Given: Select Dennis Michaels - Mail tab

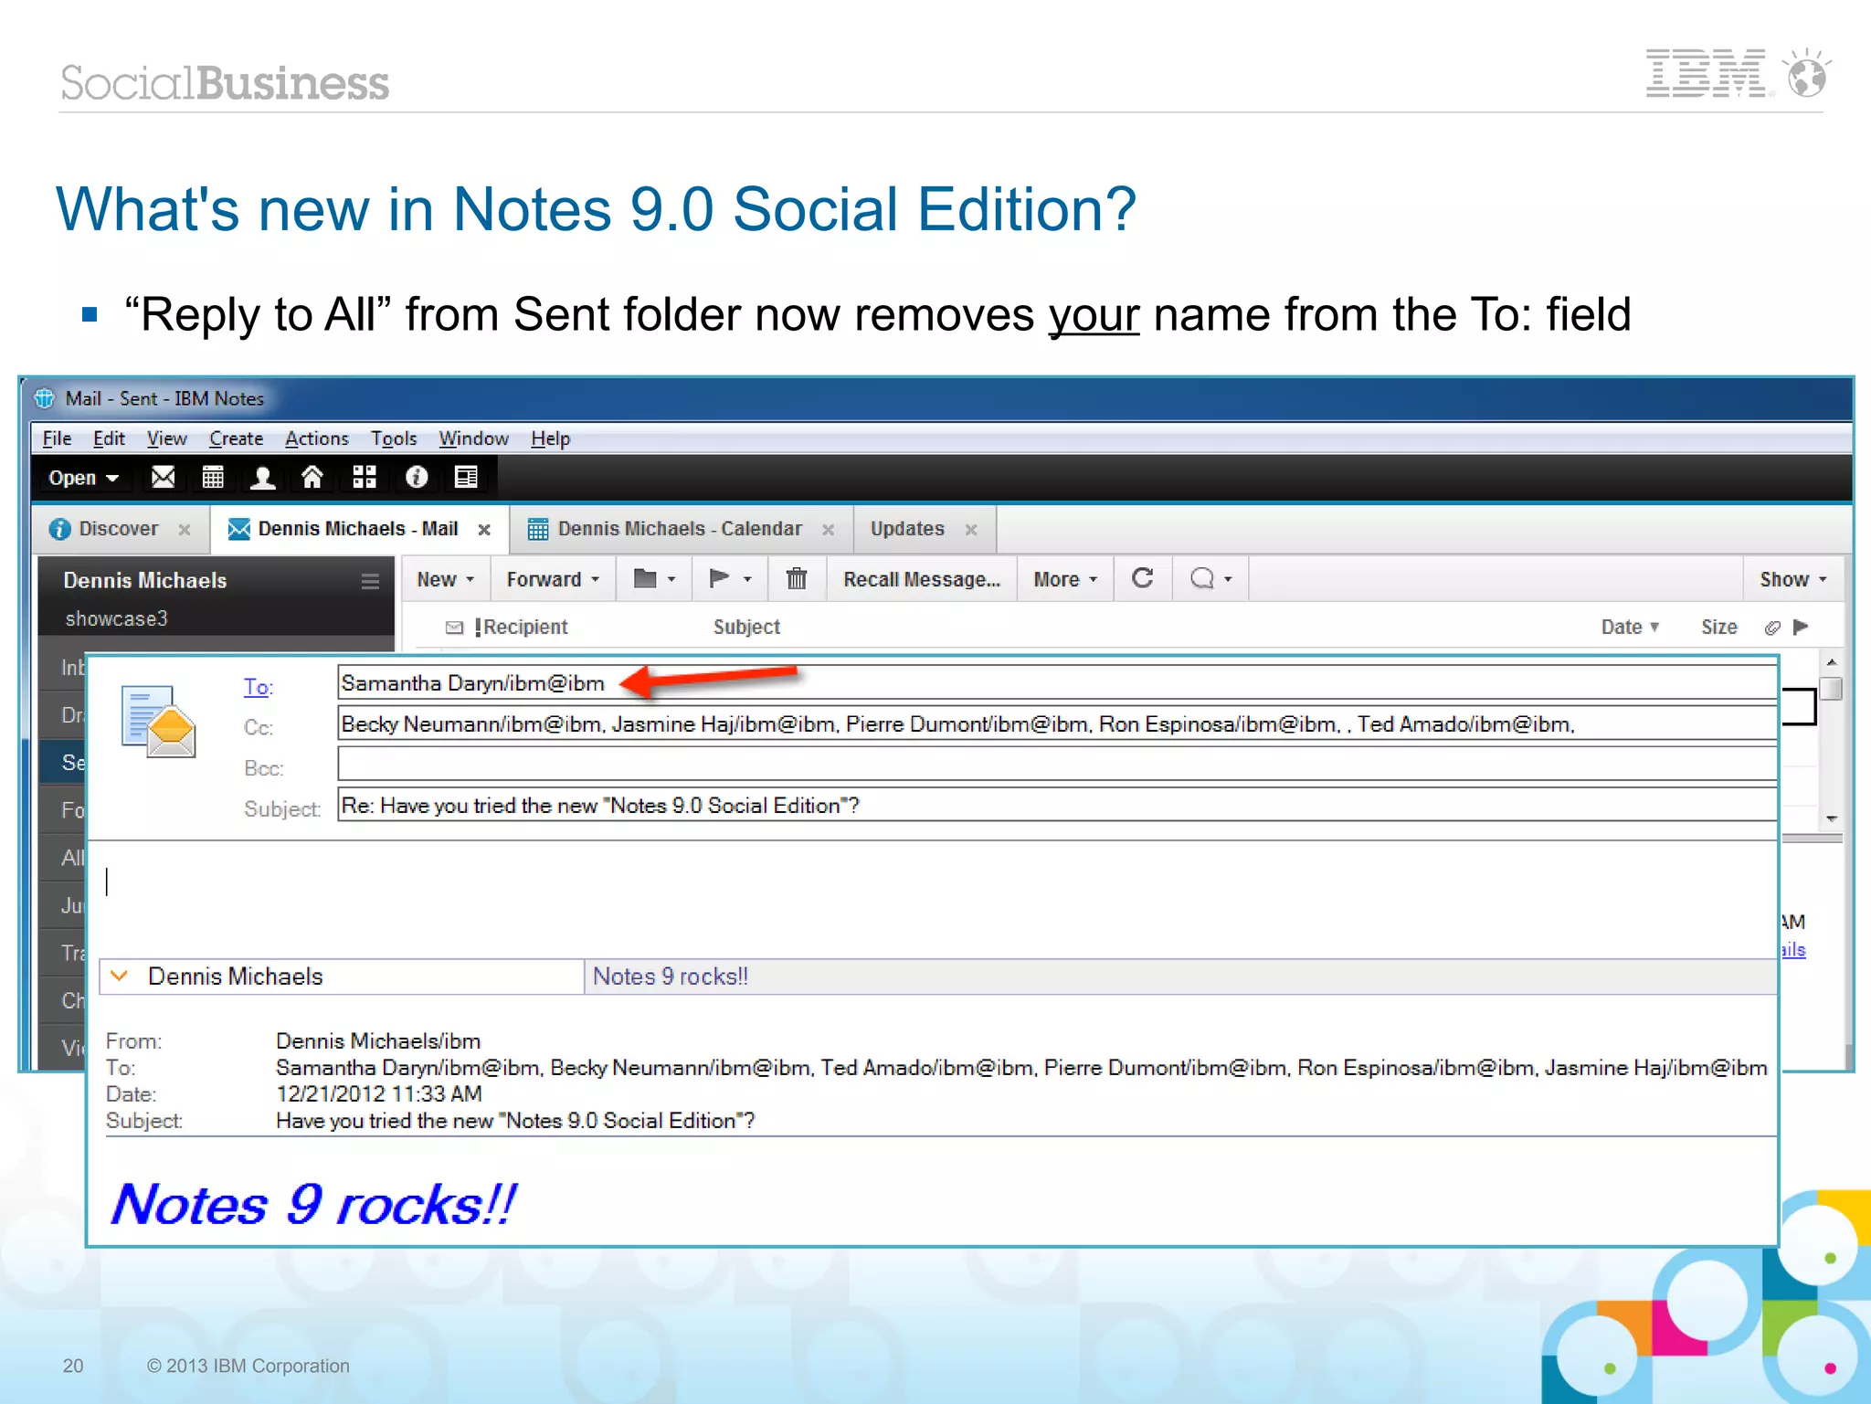Looking at the screenshot, I should (358, 529).
